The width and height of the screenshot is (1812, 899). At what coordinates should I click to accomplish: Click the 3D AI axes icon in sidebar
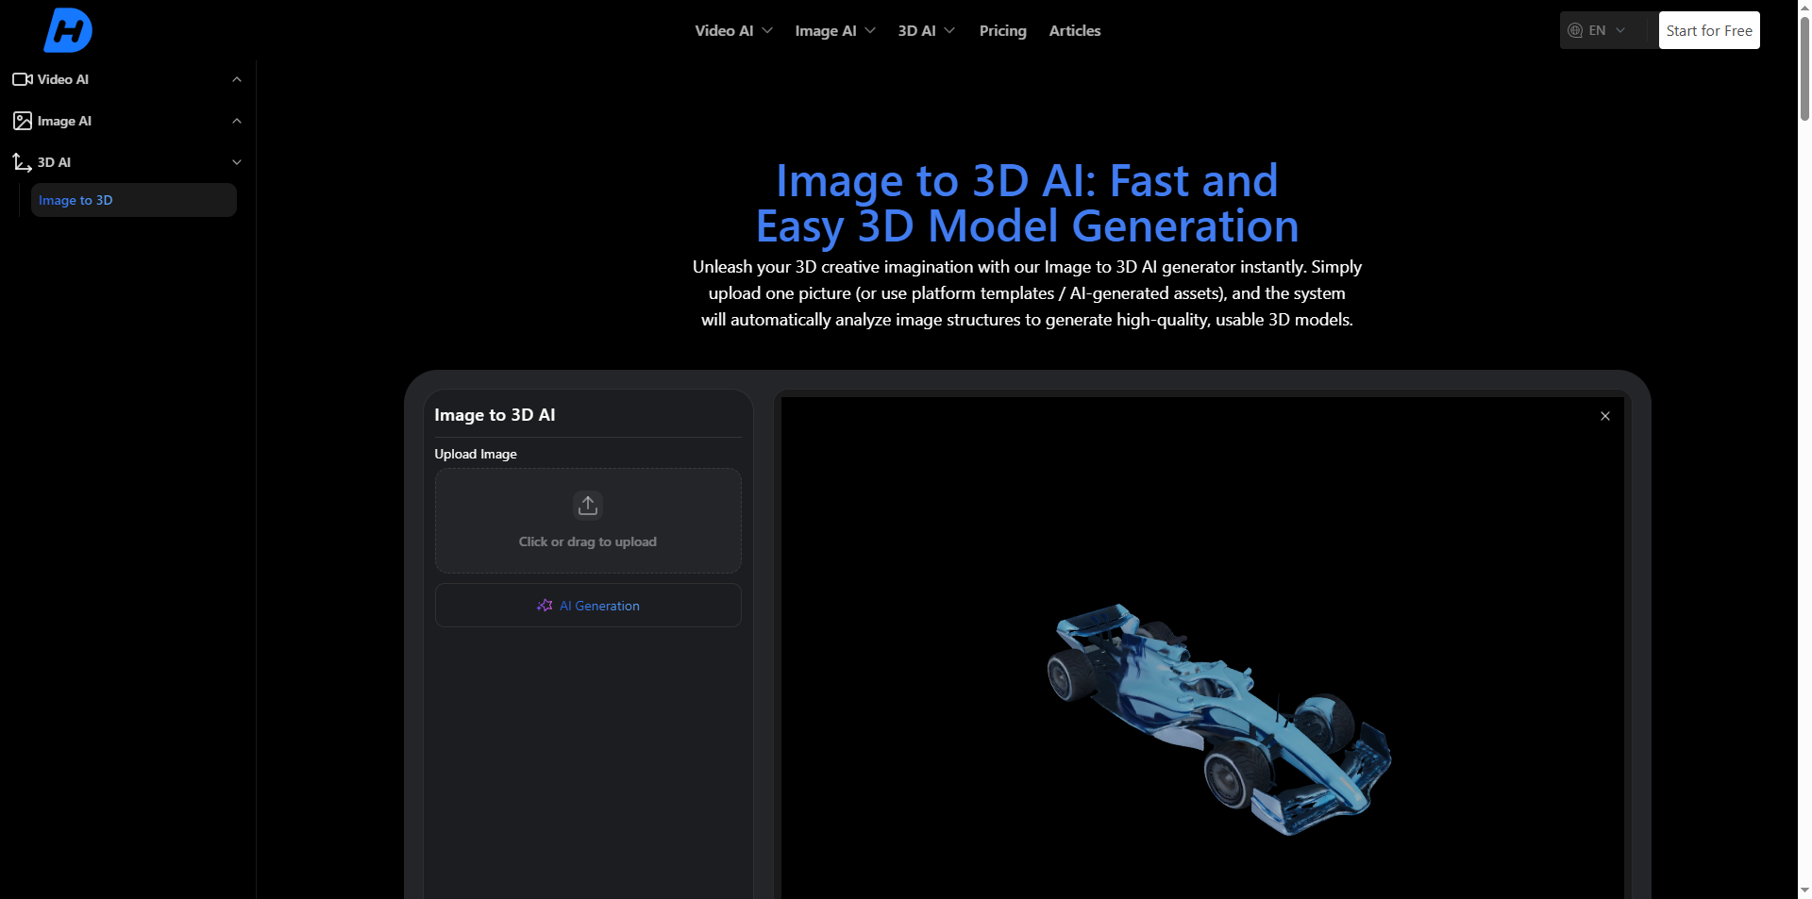(23, 162)
